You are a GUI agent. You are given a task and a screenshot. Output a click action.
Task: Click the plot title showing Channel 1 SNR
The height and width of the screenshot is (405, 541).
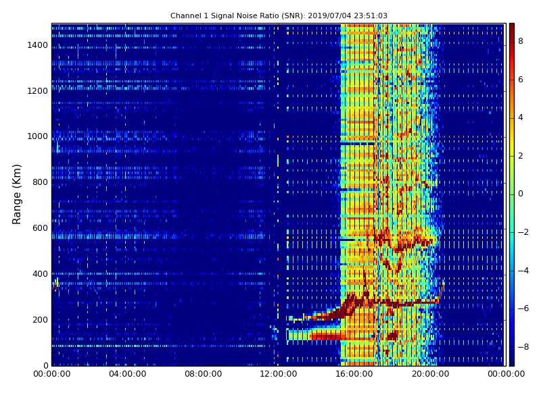click(279, 16)
